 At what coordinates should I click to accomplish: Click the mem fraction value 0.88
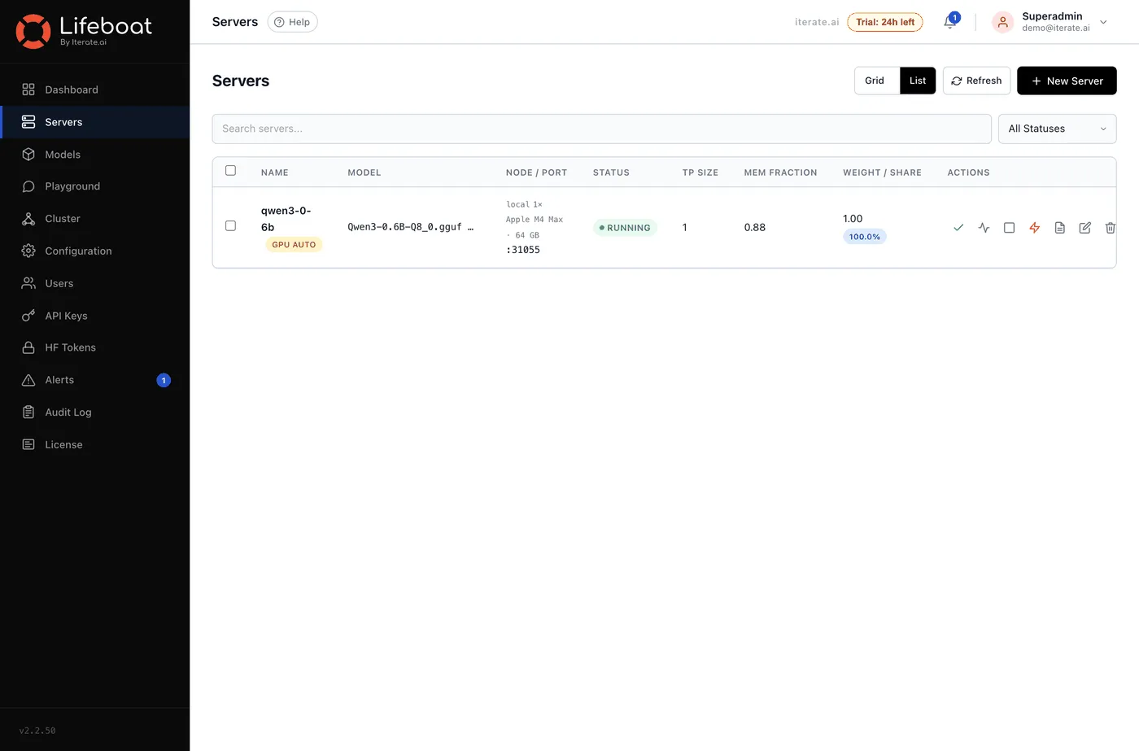pyautogui.click(x=755, y=227)
